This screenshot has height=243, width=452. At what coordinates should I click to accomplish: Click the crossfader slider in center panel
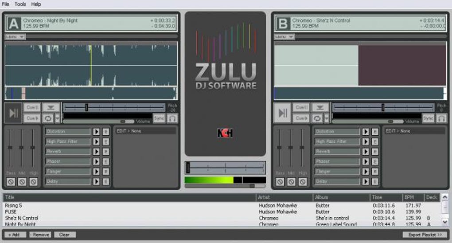click(225, 168)
